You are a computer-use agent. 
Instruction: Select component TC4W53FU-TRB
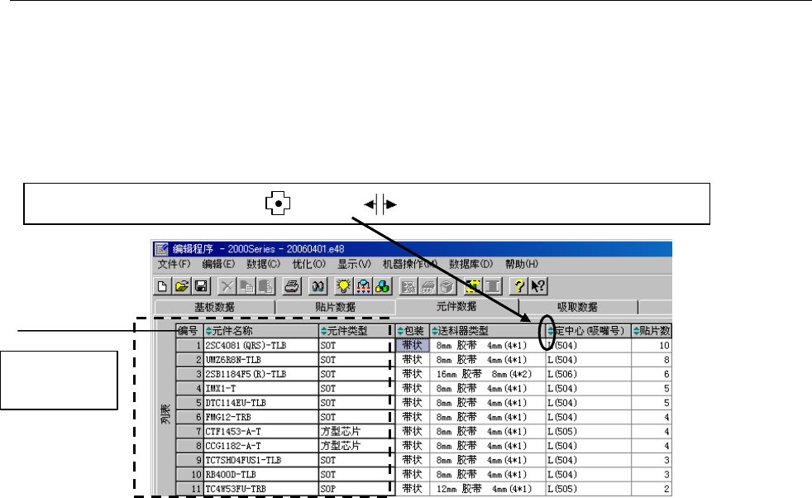(x=261, y=489)
